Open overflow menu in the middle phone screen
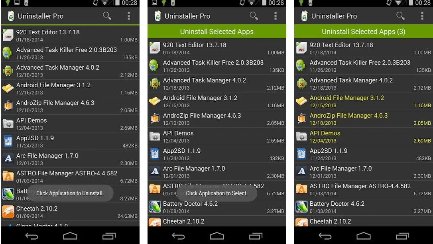Viewport: 433px width, 244px height. tap(276, 16)
